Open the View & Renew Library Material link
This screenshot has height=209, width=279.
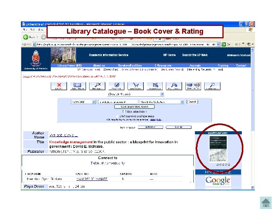tap(140, 70)
